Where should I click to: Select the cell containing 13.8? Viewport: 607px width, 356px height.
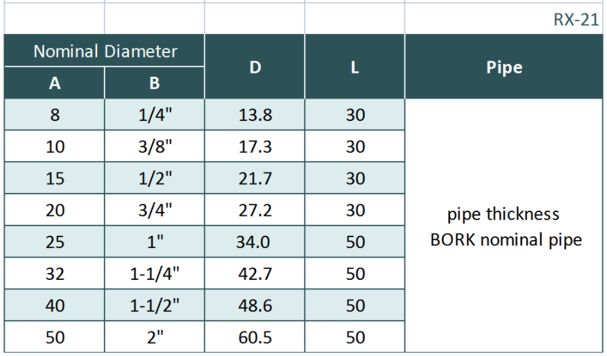pyautogui.click(x=255, y=115)
